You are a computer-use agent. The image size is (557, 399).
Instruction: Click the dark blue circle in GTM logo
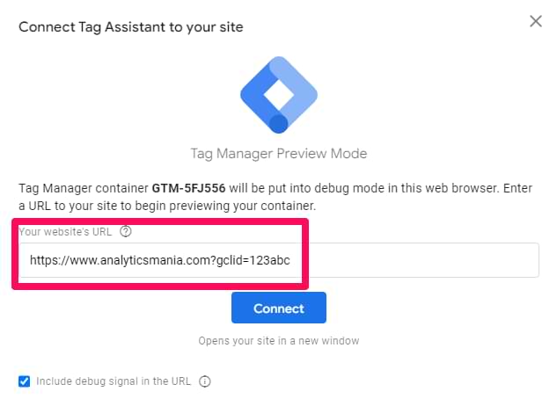(x=278, y=124)
